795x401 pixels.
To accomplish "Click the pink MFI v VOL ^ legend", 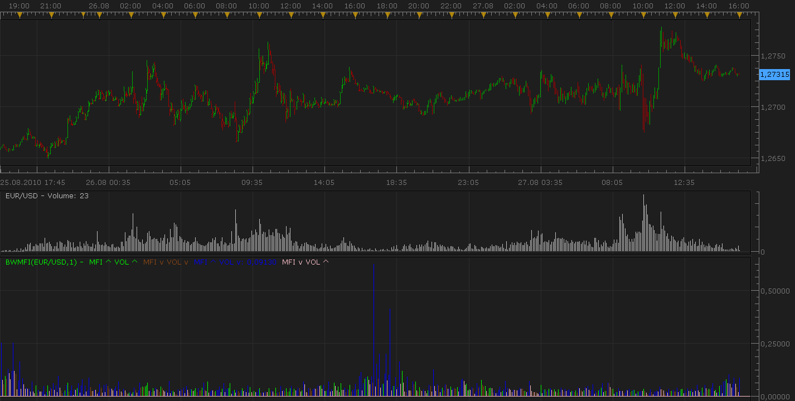I will pyautogui.click(x=306, y=262).
